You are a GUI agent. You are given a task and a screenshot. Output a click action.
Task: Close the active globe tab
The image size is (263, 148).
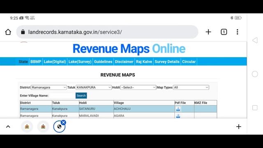coord(63,123)
